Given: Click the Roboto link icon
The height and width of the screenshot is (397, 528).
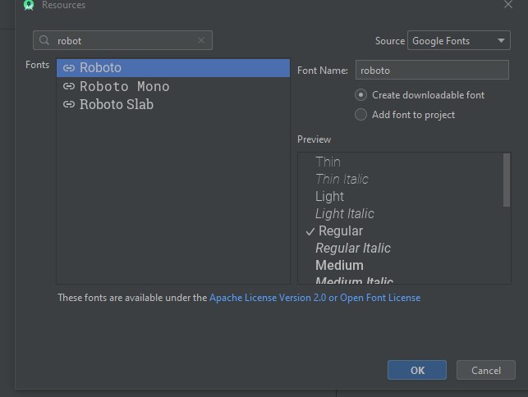Looking at the screenshot, I should [x=69, y=68].
